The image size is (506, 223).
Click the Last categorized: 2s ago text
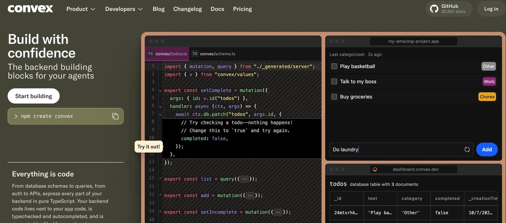click(355, 54)
